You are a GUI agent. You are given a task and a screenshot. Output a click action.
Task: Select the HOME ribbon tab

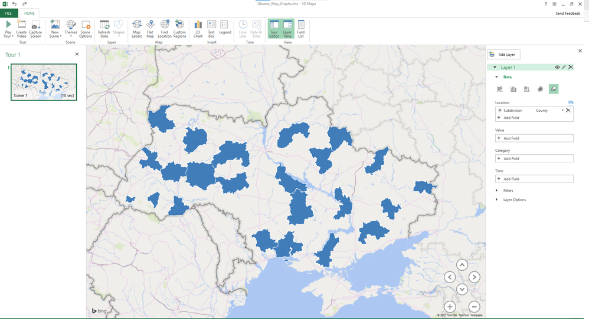(x=30, y=13)
